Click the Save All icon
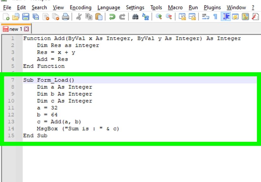This screenshot has width=261, height=182. tap(36, 17)
